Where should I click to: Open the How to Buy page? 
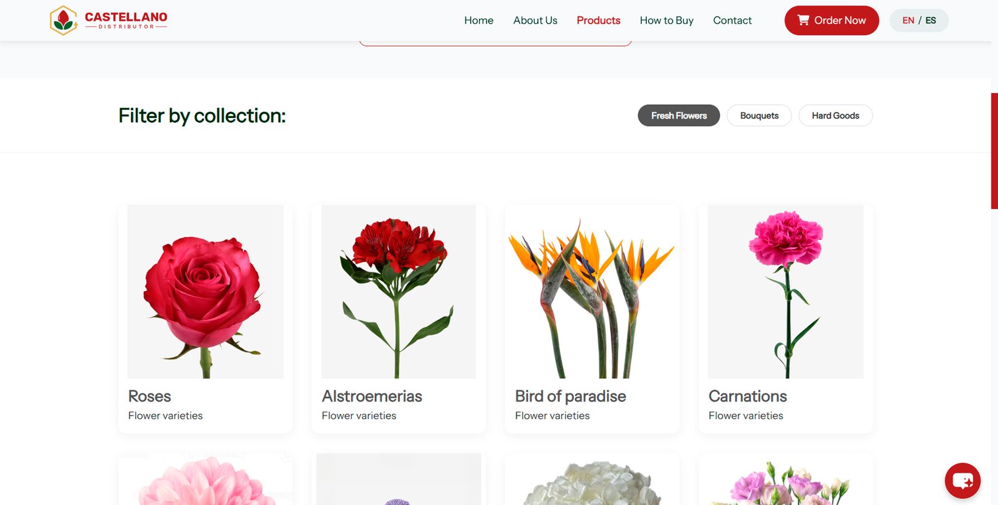click(666, 21)
